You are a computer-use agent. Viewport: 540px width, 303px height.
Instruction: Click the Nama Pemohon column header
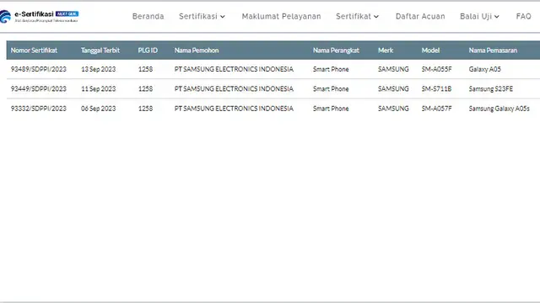197,50
